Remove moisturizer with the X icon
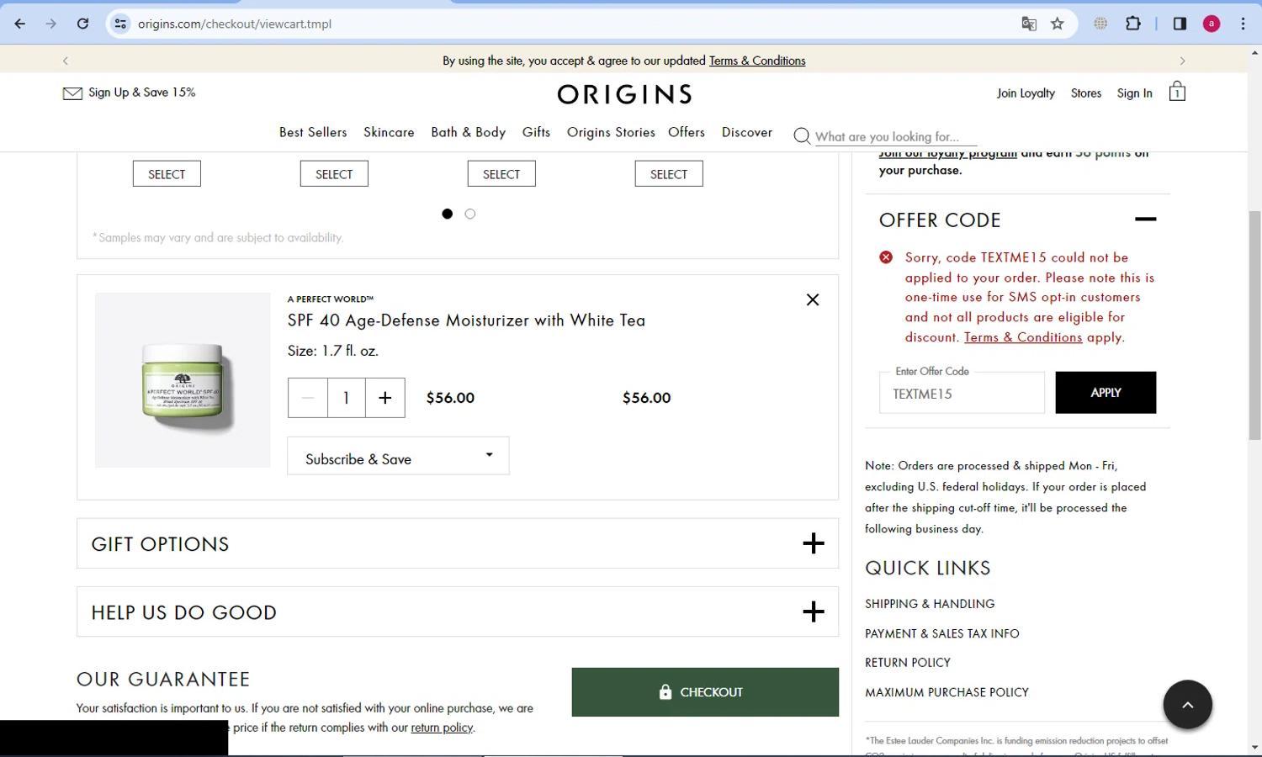The image size is (1262, 757). coord(813,299)
